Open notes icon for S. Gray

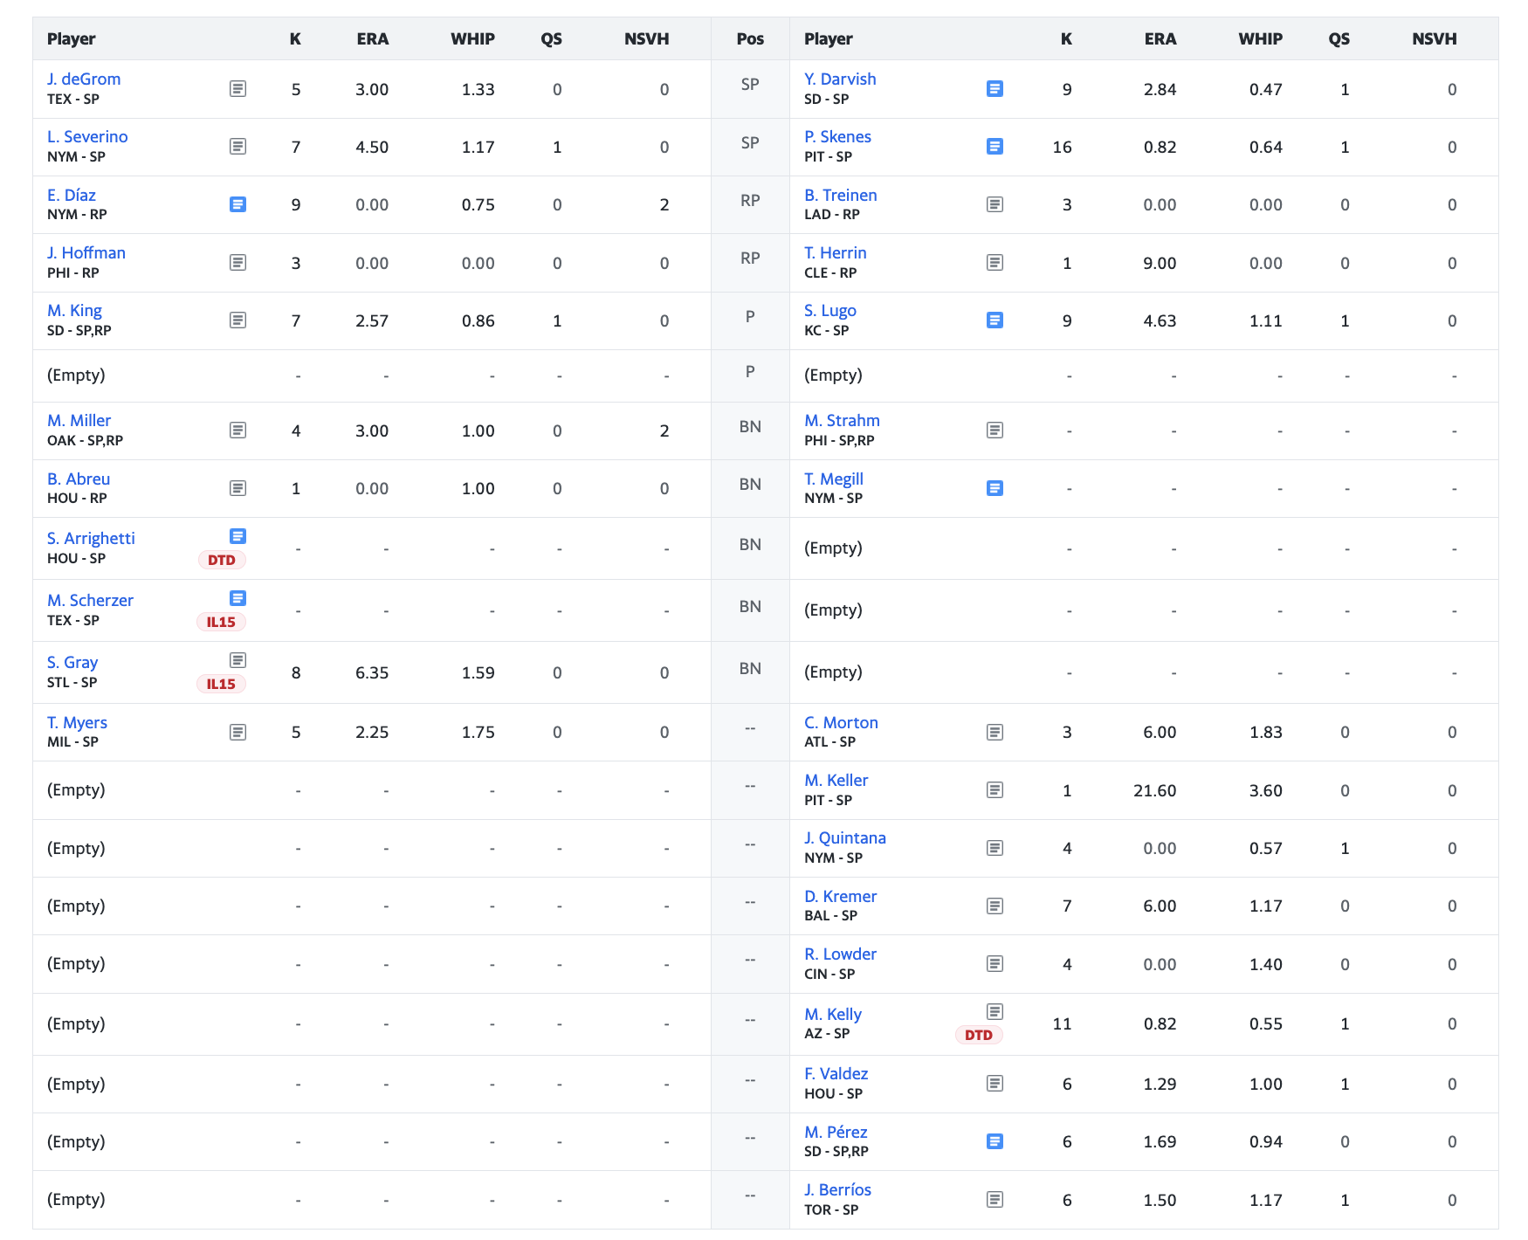pyautogui.click(x=237, y=660)
